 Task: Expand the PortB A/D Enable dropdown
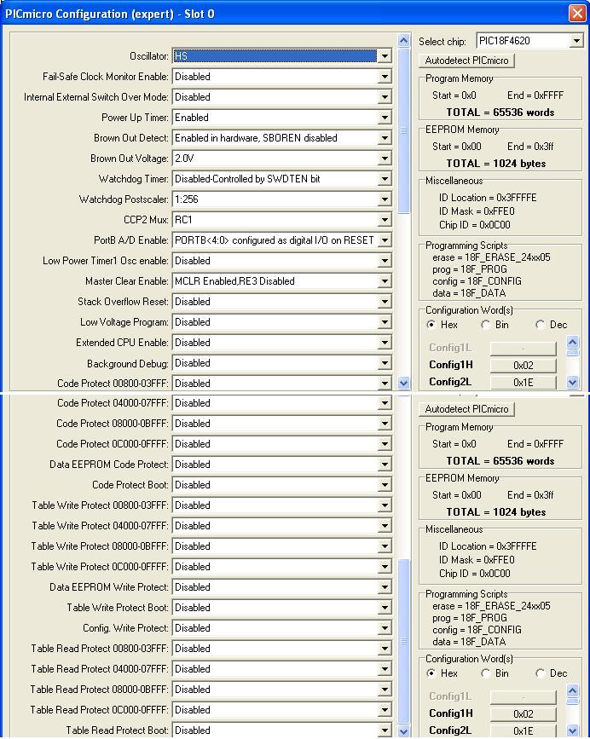point(282,240)
